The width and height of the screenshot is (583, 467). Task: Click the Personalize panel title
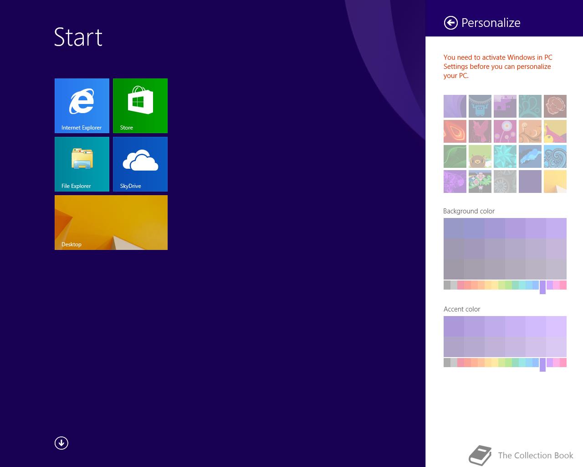[x=491, y=23]
